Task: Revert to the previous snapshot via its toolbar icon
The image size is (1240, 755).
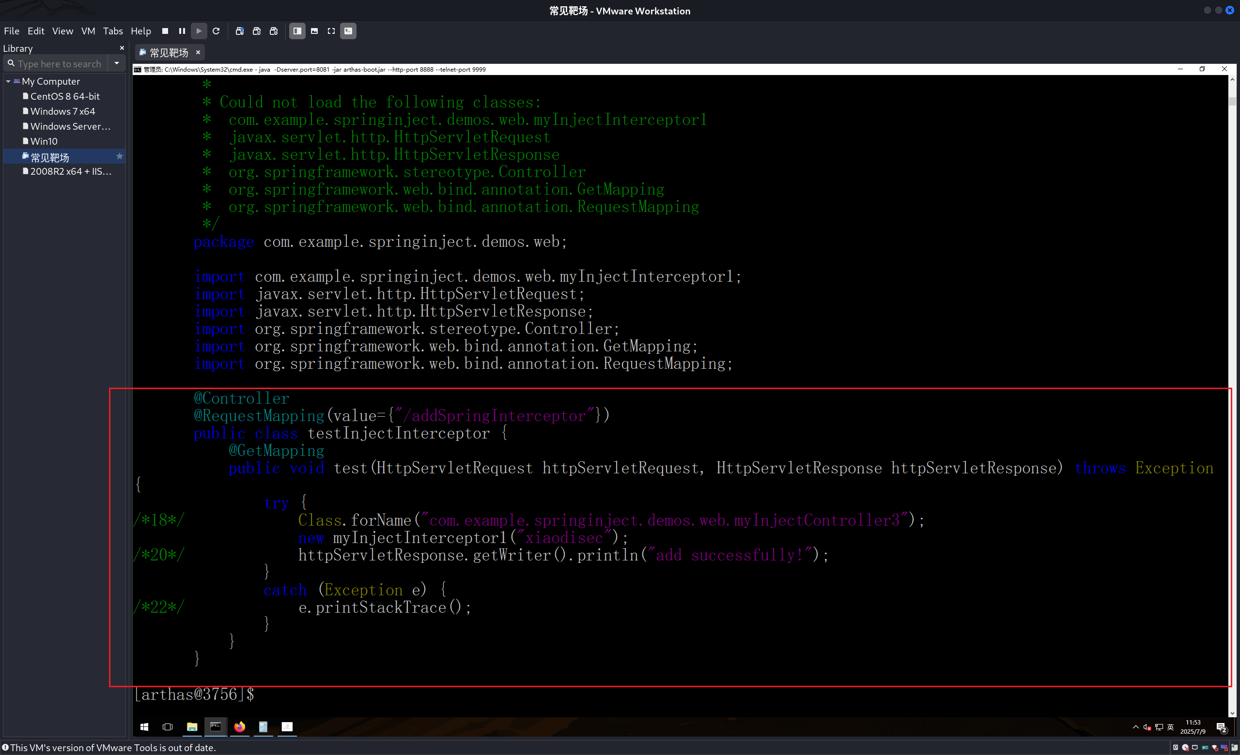Action: coord(257,31)
